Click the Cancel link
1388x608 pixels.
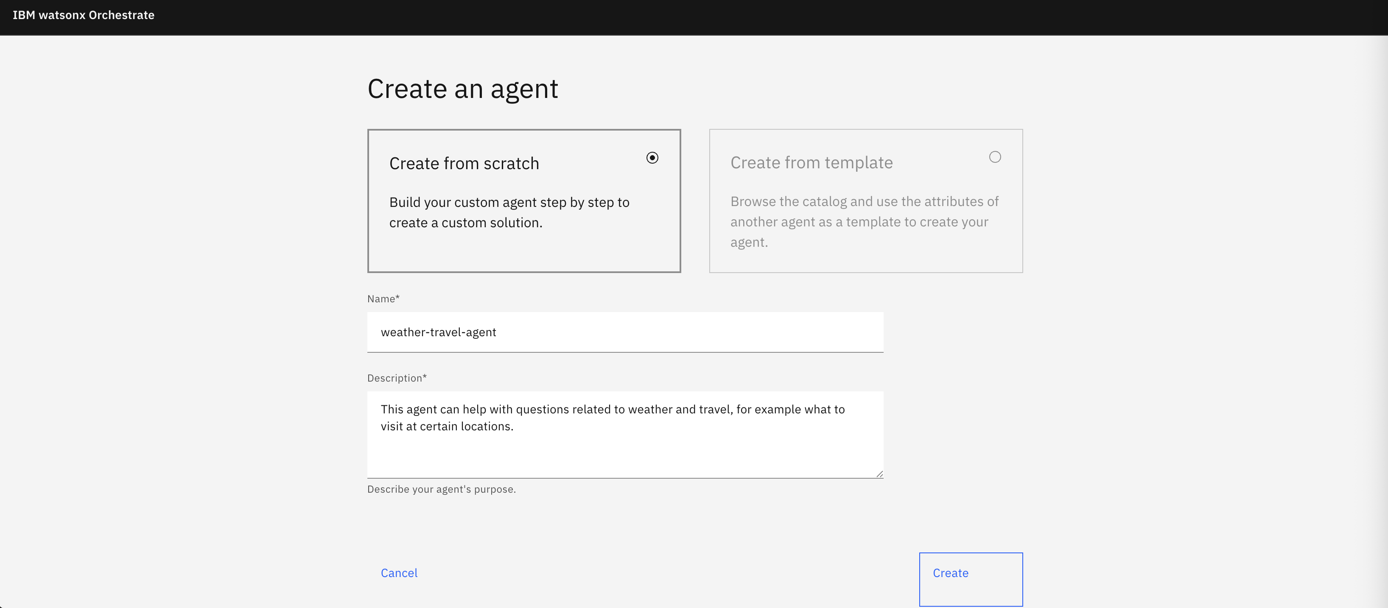pos(399,573)
